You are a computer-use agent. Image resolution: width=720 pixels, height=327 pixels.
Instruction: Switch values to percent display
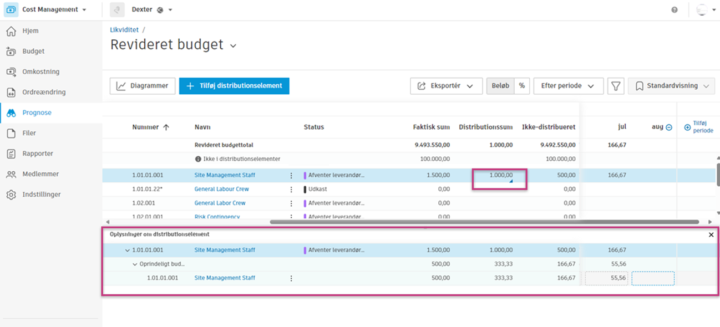pos(522,86)
